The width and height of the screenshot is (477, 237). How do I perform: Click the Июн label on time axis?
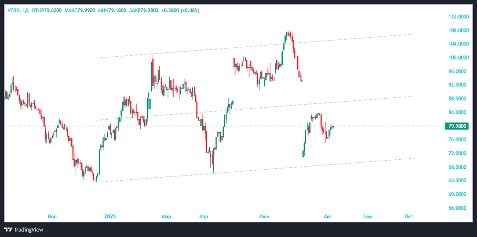(264, 216)
